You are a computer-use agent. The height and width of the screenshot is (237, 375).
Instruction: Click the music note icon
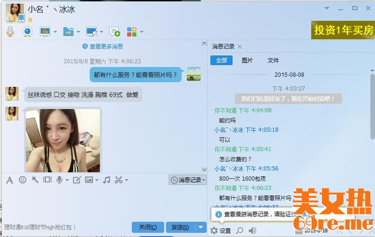[106, 180]
